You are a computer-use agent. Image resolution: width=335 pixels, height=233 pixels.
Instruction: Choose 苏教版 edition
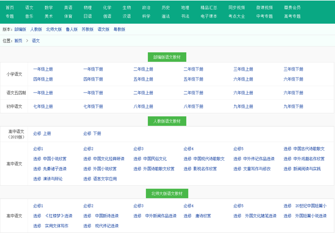tap(87, 29)
